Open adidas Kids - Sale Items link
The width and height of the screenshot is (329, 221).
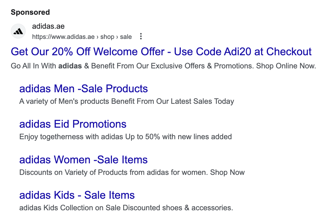pyautogui.click(x=77, y=195)
